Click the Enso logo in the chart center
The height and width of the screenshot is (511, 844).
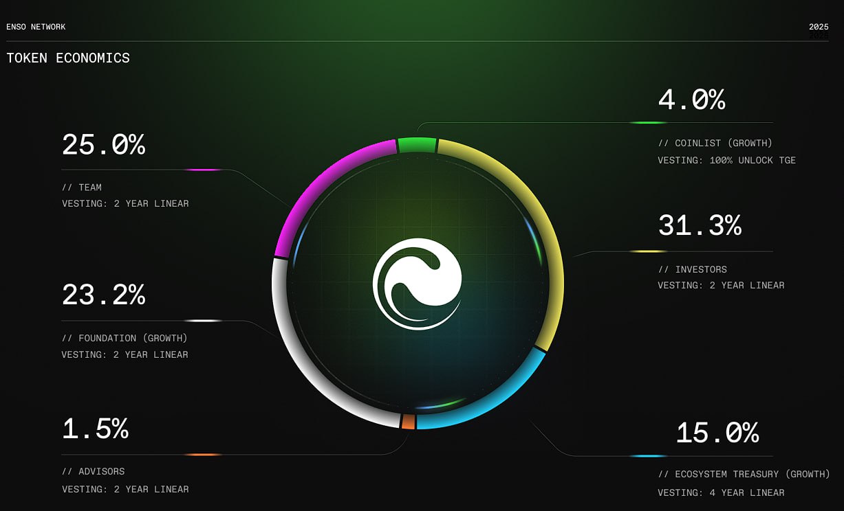pos(417,284)
